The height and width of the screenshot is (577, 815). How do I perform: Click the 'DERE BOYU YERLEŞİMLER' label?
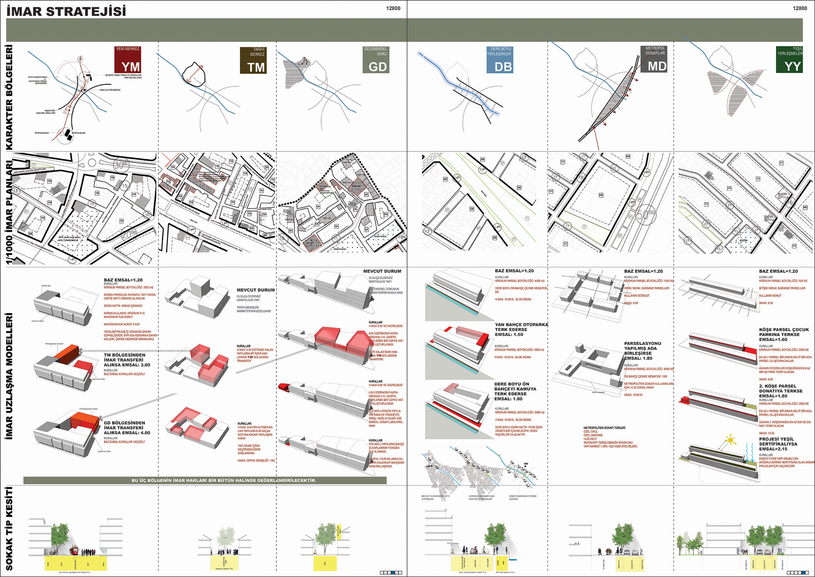click(499, 51)
